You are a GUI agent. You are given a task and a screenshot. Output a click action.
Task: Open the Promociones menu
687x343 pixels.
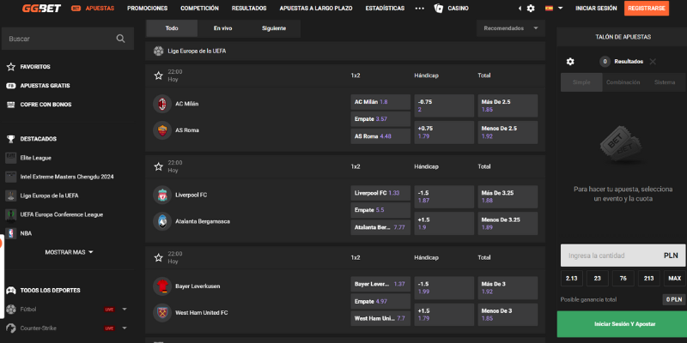147,9
